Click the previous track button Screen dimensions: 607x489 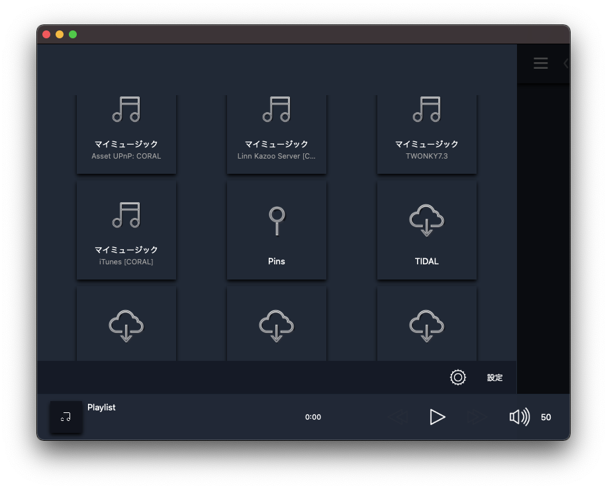tap(398, 417)
